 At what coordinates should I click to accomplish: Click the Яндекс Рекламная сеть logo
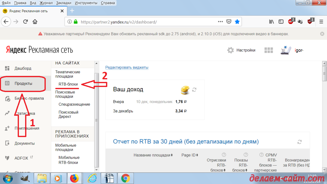40,50
